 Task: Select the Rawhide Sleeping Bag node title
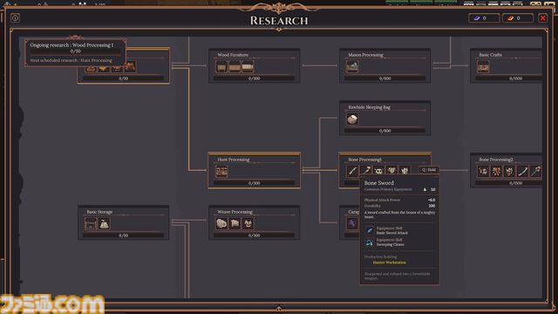(x=369, y=107)
